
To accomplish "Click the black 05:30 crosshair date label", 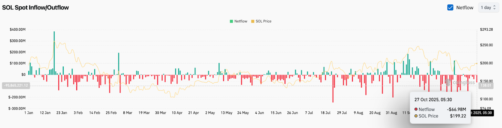I will (482, 113).
